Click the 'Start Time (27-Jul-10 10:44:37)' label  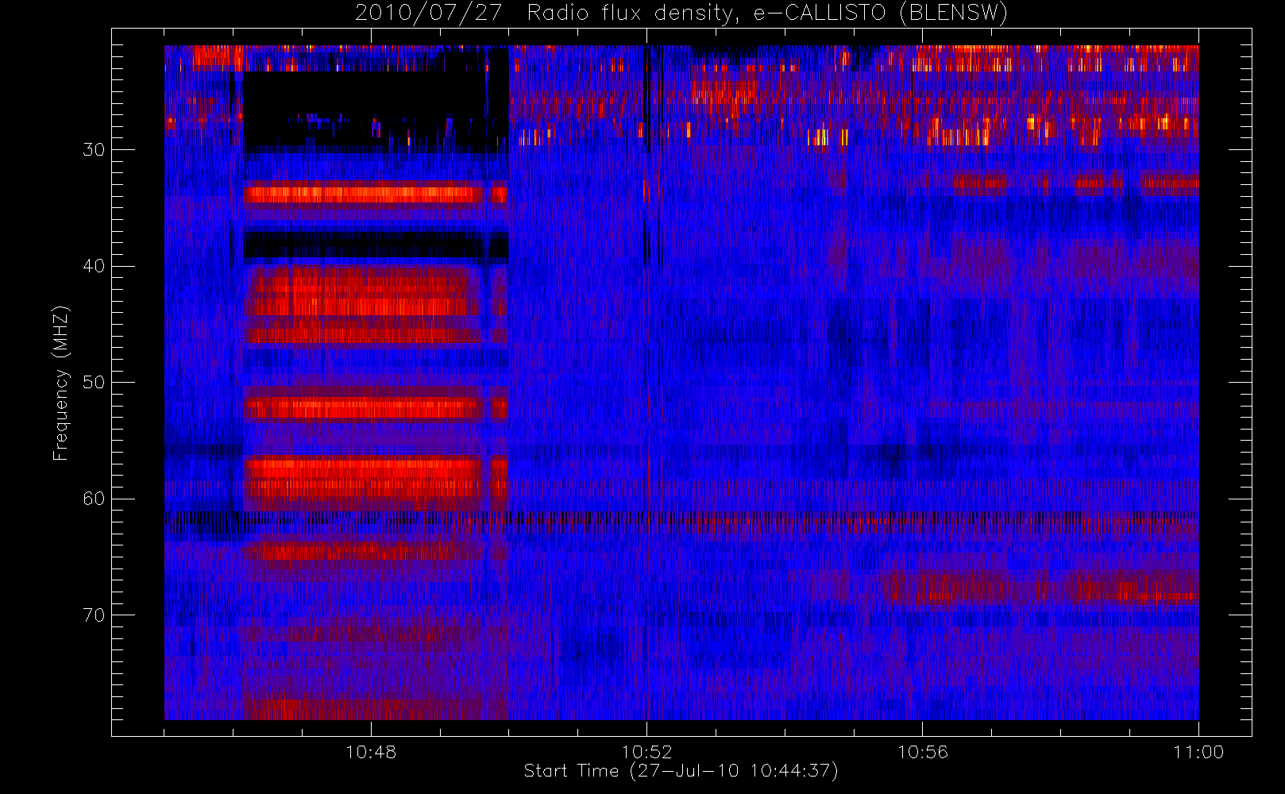click(681, 771)
